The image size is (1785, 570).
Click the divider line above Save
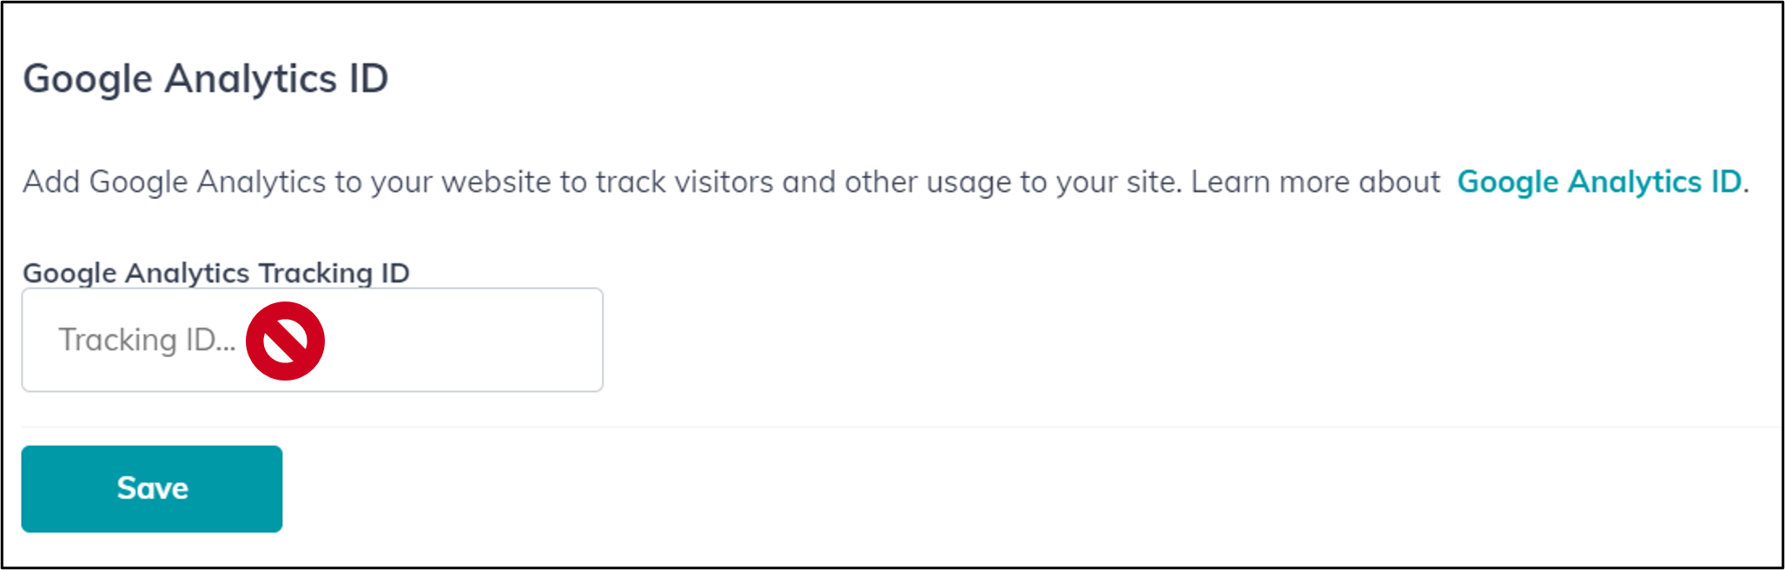click(x=869, y=427)
